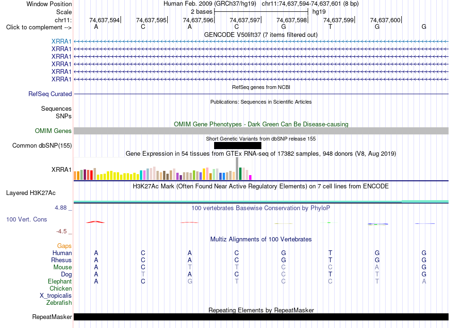Select the black dbSNP variant block

coord(238,145)
